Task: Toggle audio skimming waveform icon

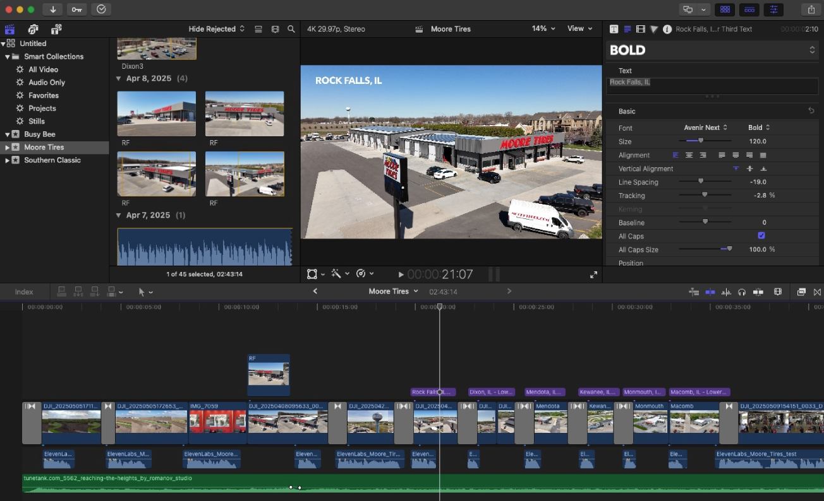Action: (x=726, y=292)
